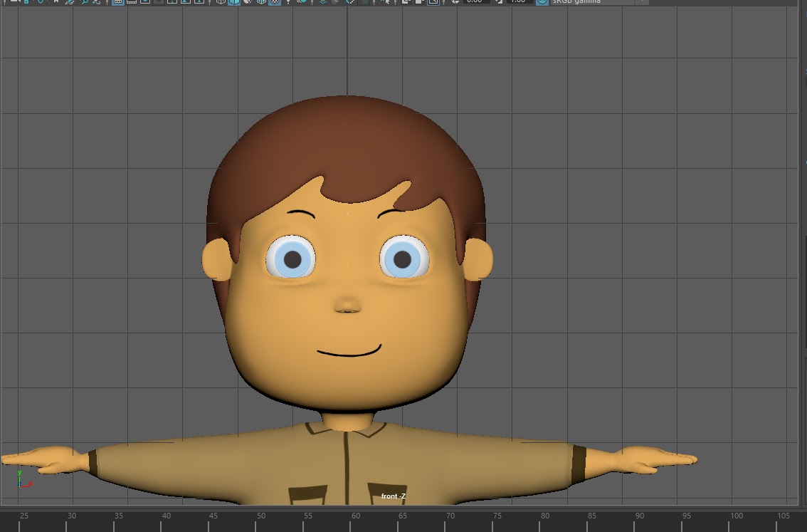The image size is (807, 532).
Task: Click the smooth shade all icon
Action: click(234, 2)
